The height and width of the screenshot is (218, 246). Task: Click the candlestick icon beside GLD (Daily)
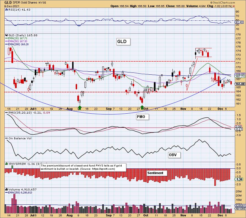click(7, 35)
